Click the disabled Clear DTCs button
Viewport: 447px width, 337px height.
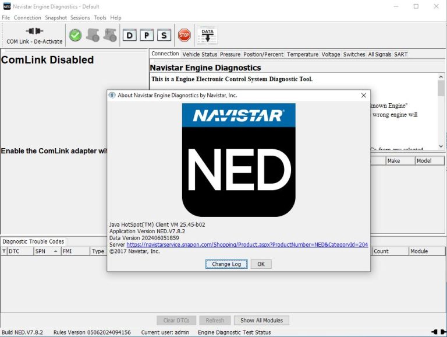(176, 321)
